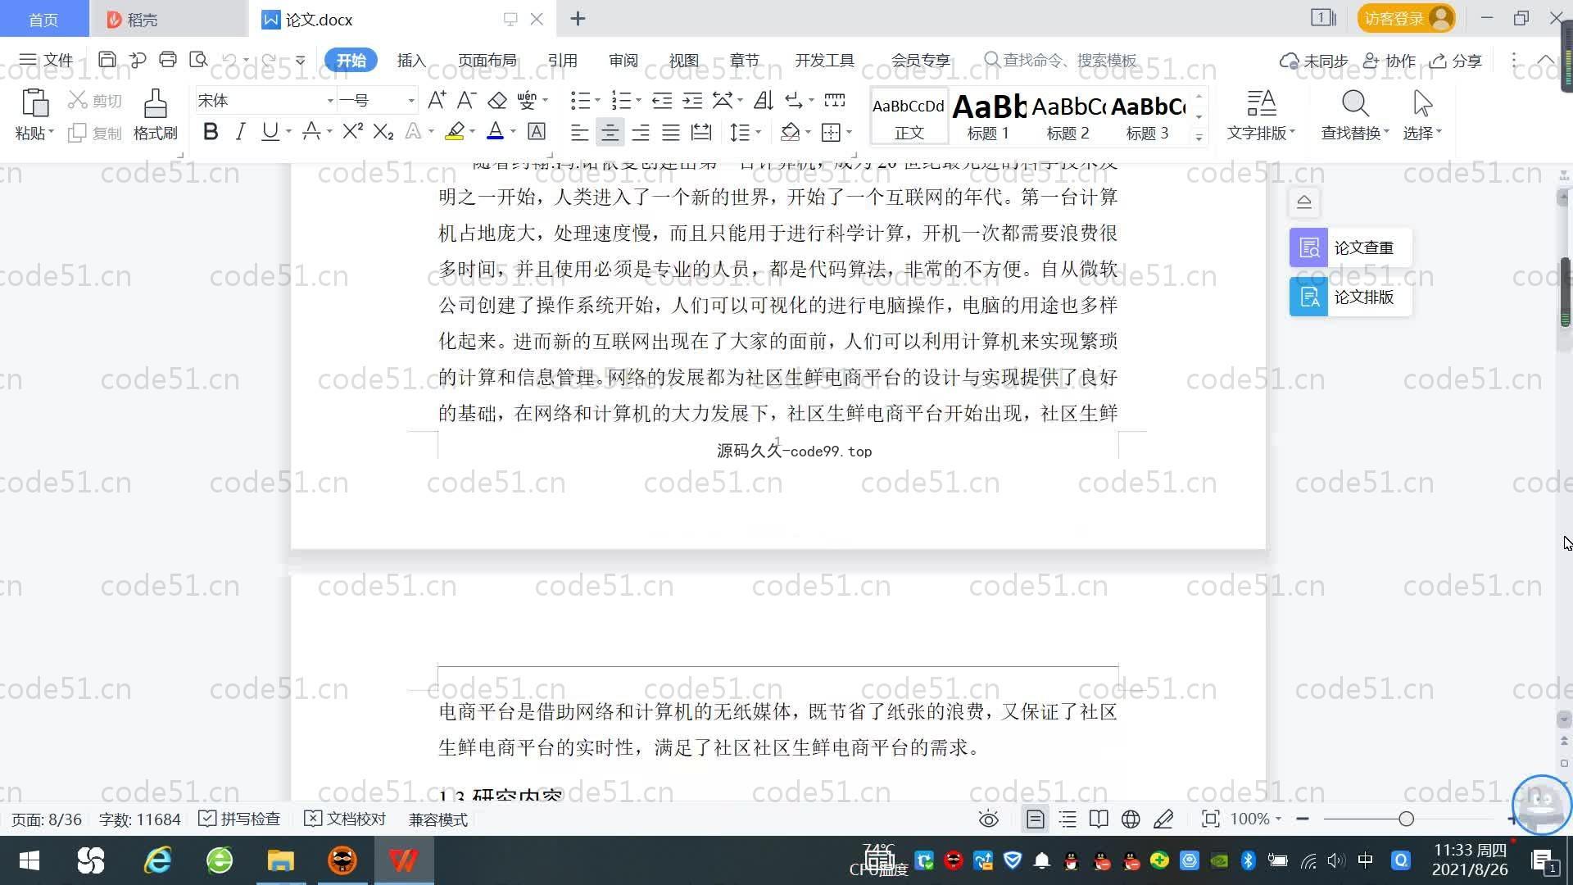Expand the zoom 100% dropdown
1573x885 pixels.
coord(1278,819)
